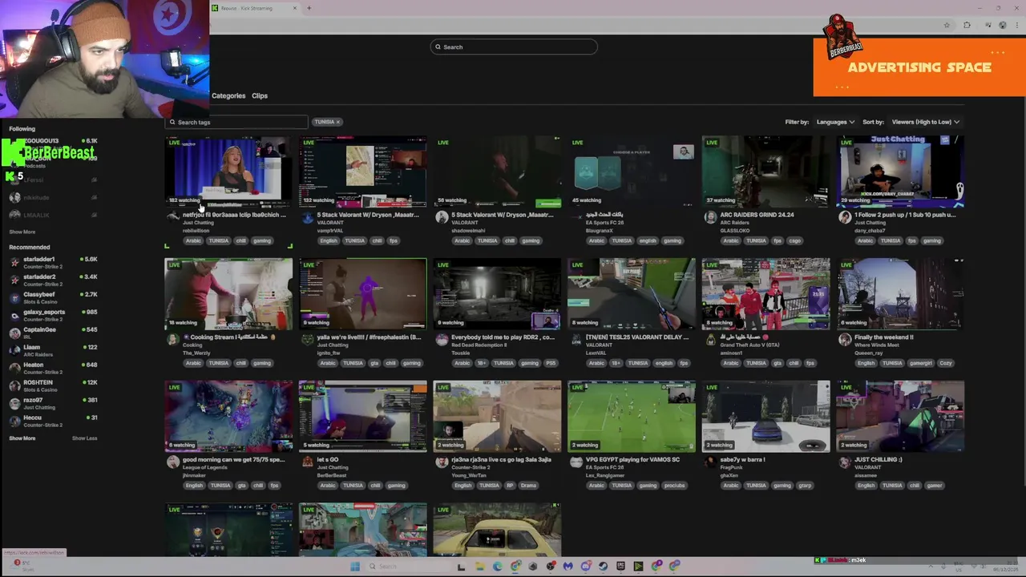The image size is (1026, 577).
Task: Open stream title Everybody told me to play RDR2
Action: tap(503, 337)
